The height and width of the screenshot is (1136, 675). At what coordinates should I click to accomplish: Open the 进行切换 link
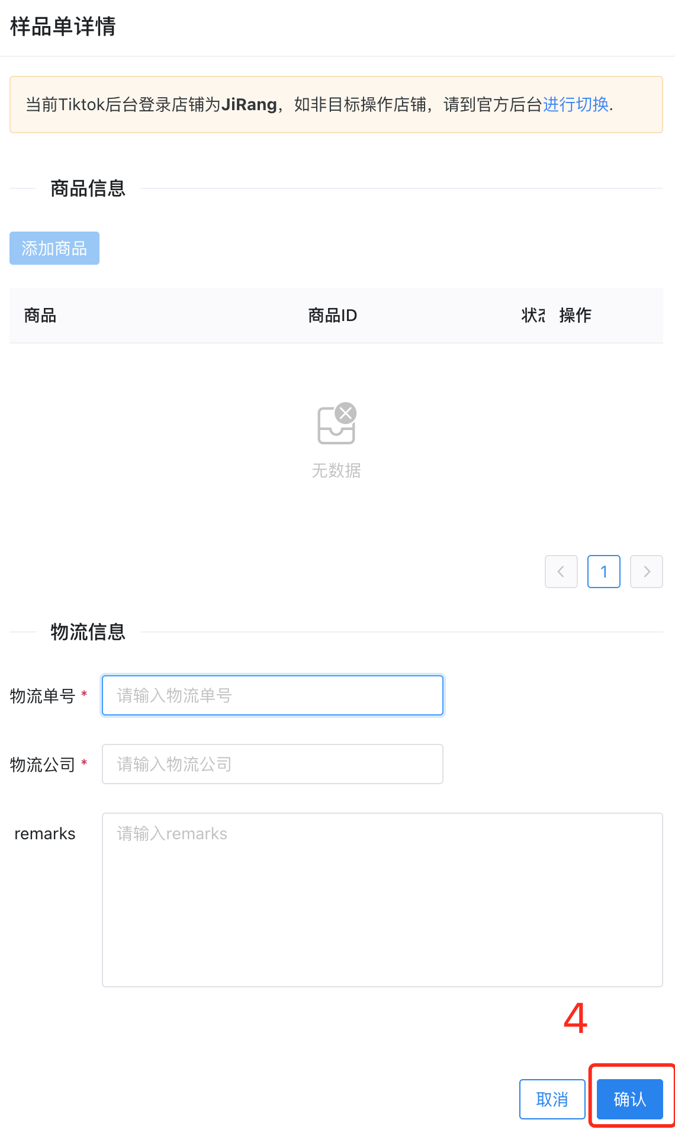(x=576, y=105)
